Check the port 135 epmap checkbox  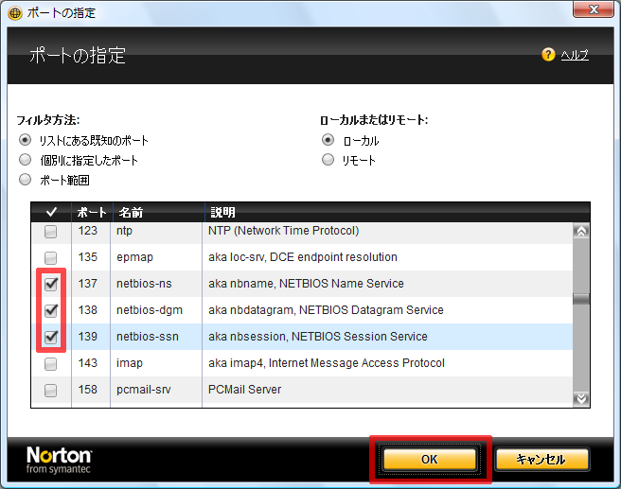[x=51, y=257]
